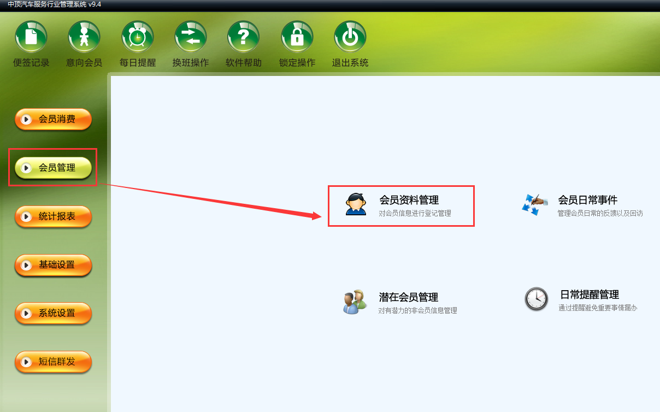Open the 会员管理 sidebar button
The width and height of the screenshot is (660, 412).
(53, 168)
